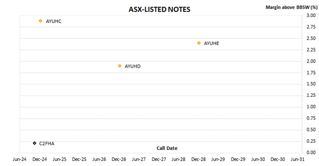Click the 1.50 y-axis value
319x166 pixels.
point(311,84)
